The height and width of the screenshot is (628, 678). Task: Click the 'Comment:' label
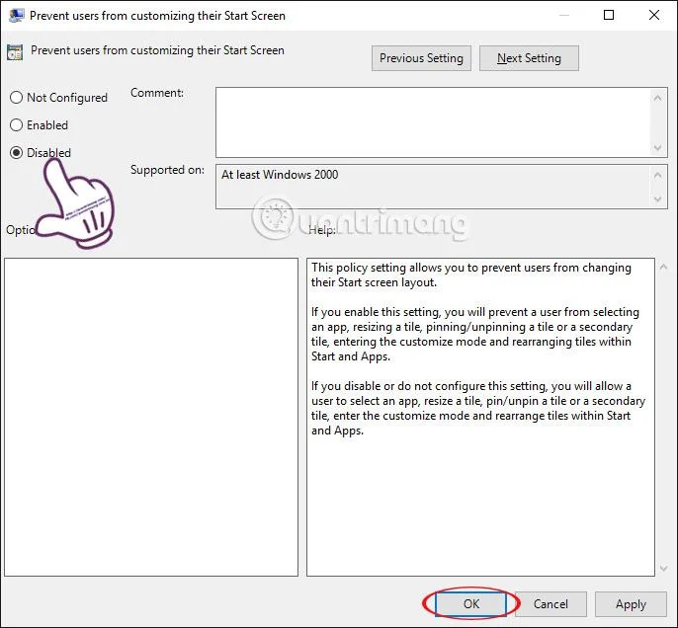pos(157,93)
